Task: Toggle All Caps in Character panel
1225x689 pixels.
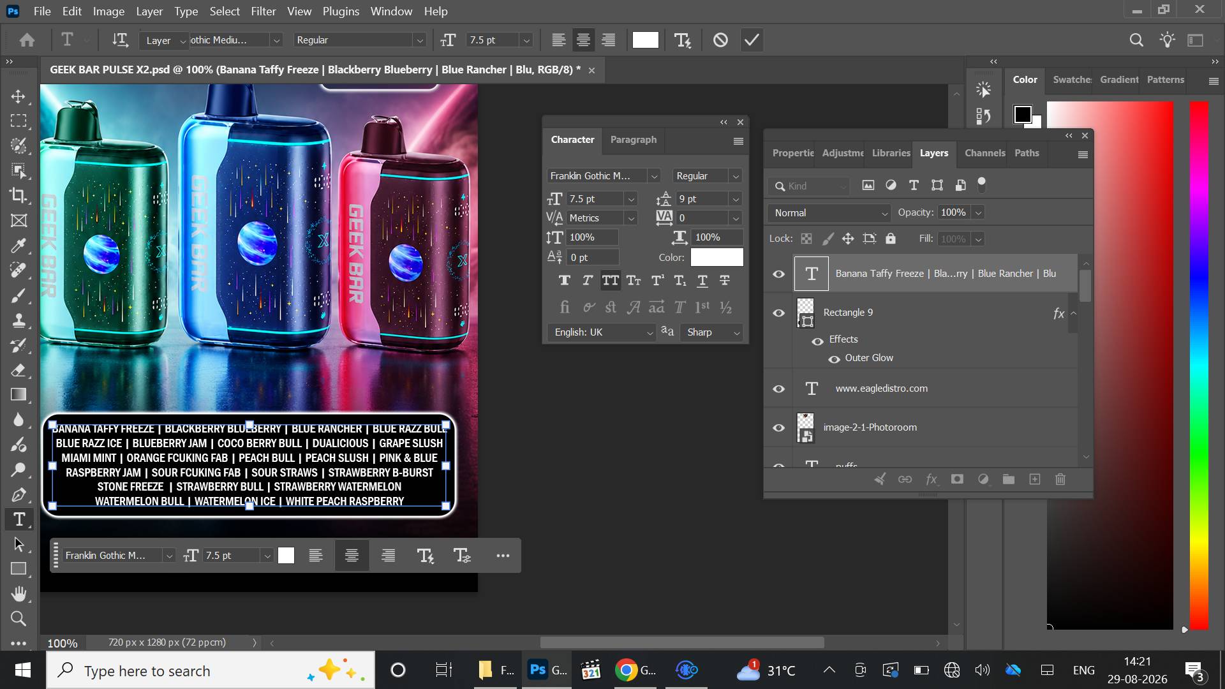Action: coord(611,280)
